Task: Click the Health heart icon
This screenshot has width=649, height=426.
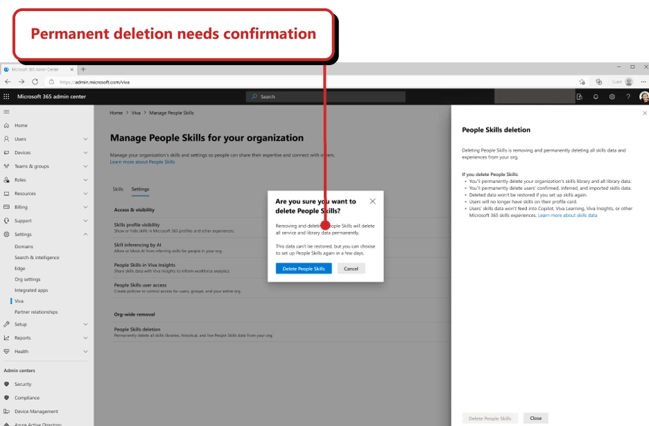Action: coord(6,352)
